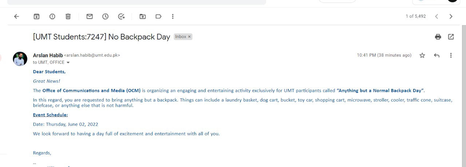Print the entire conversation
This screenshot has height=167, width=466.
[x=438, y=37]
